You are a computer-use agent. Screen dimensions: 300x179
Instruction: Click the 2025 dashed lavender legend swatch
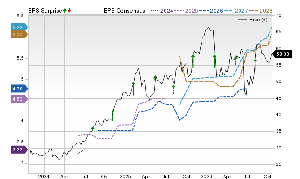[179, 11]
